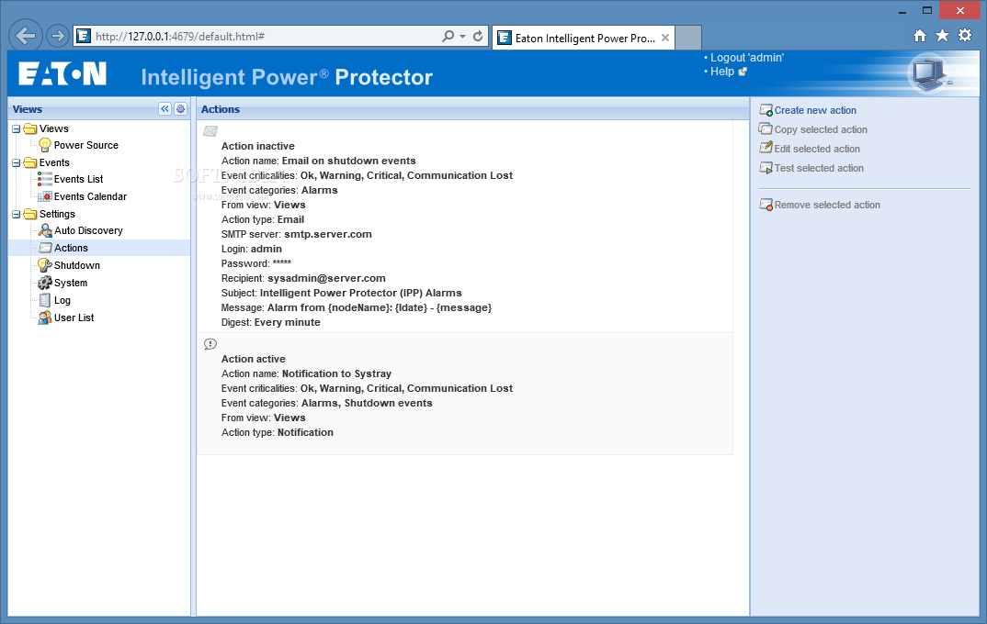The height and width of the screenshot is (624, 987).
Task: Open the Help link
Action: coord(722,72)
